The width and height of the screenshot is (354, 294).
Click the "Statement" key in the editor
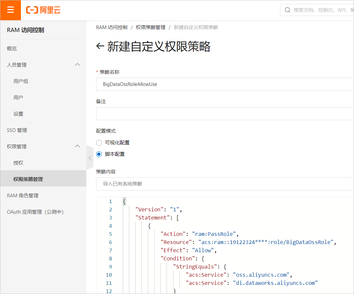click(x=152, y=218)
